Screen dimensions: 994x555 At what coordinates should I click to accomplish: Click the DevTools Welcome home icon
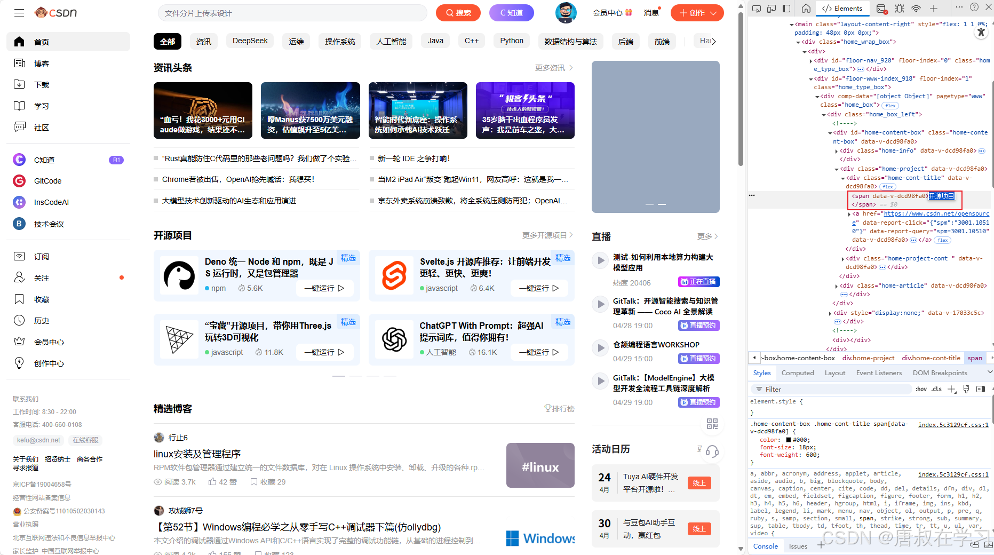(806, 8)
